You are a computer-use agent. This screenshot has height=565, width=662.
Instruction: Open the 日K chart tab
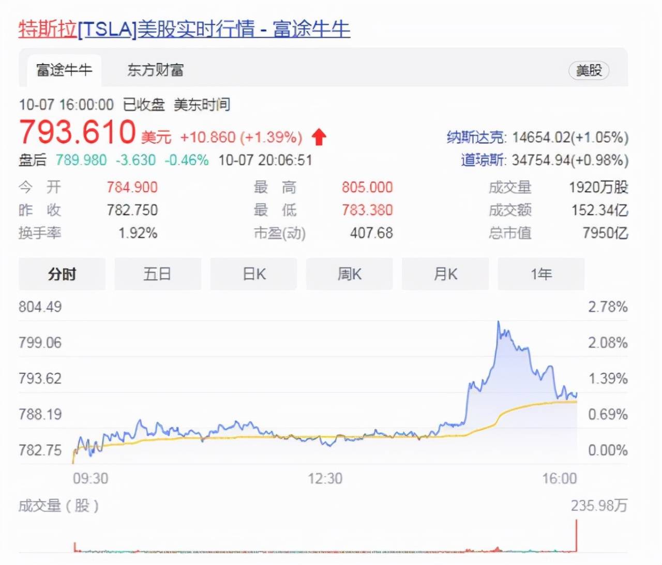click(253, 274)
